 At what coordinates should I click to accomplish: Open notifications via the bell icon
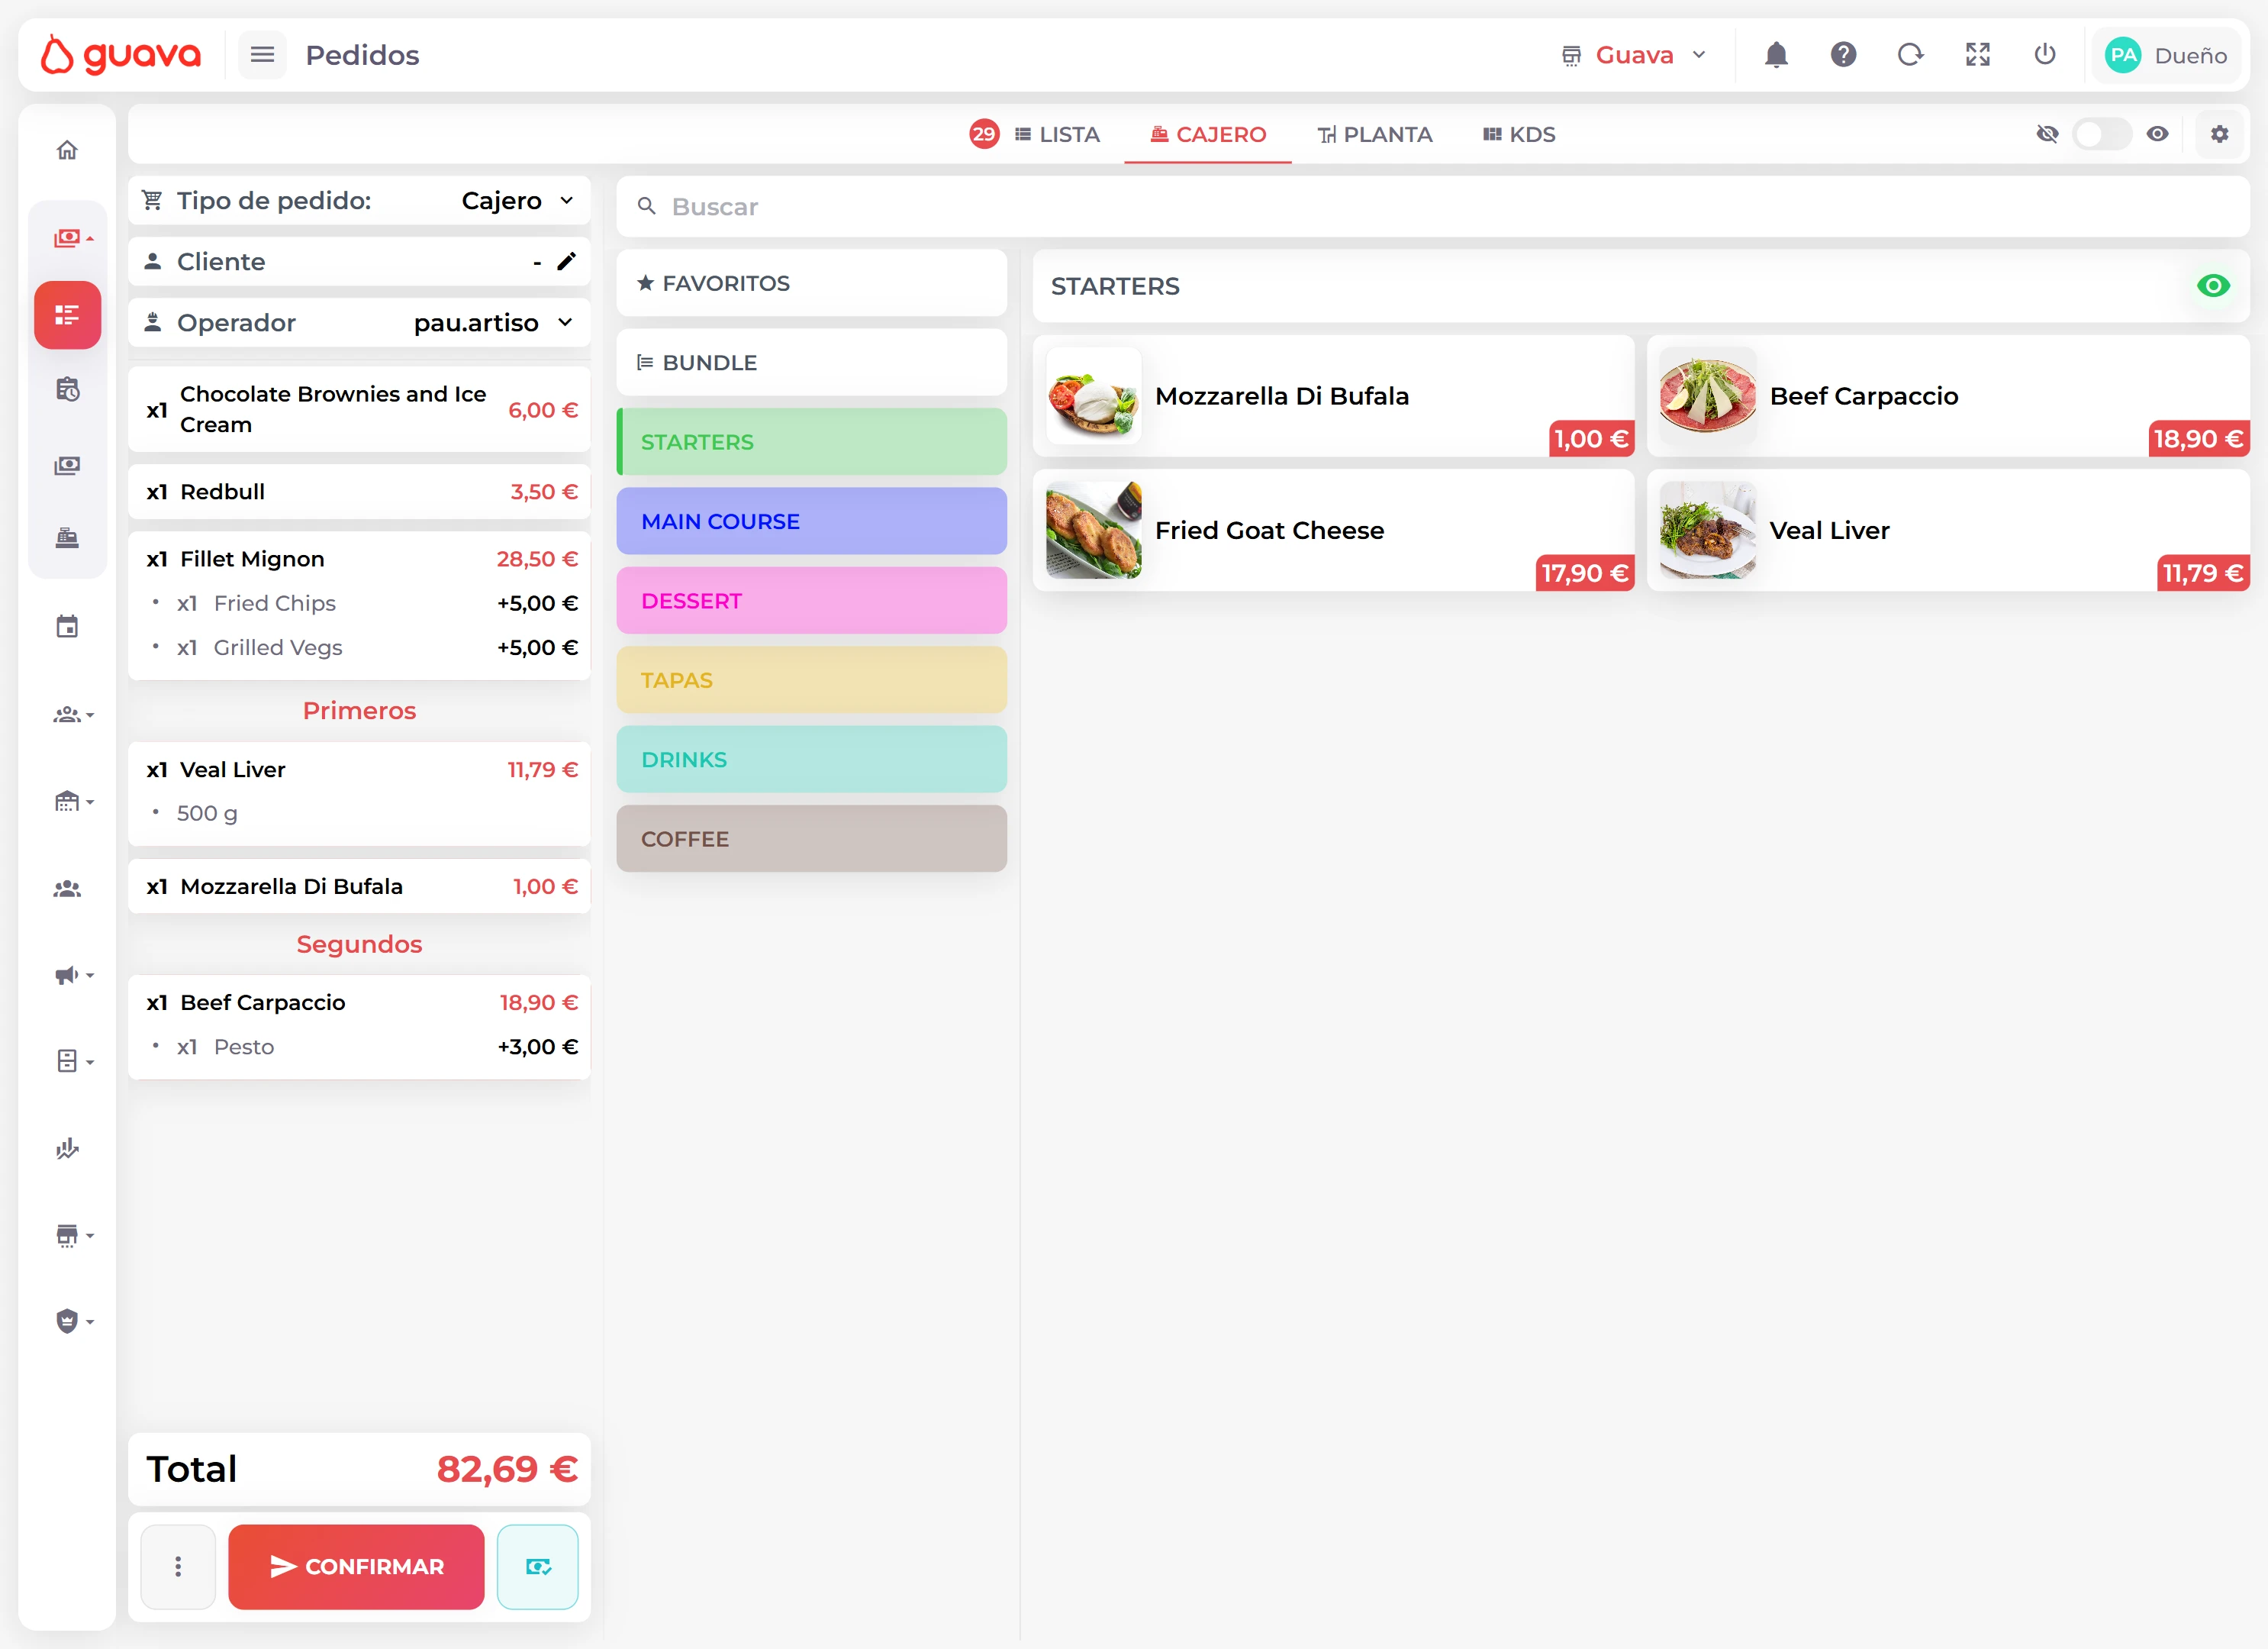pyautogui.click(x=1776, y=55)
